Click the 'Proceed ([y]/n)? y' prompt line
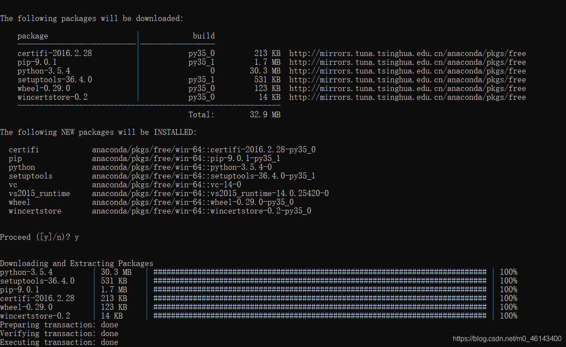 (39, 237)
